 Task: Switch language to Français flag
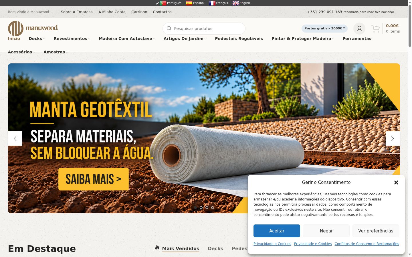click(x=212, y=3)
